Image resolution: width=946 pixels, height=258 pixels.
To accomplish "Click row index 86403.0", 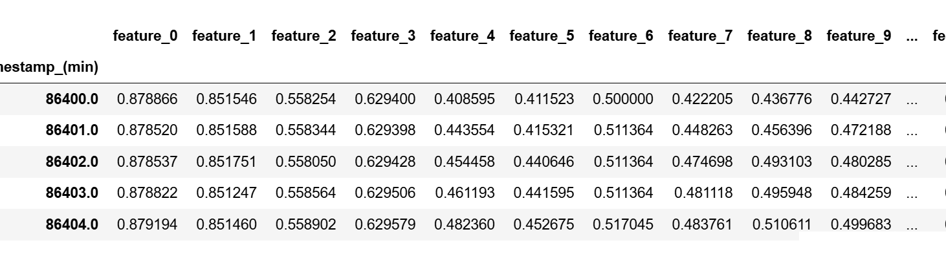I will point(72,193).
